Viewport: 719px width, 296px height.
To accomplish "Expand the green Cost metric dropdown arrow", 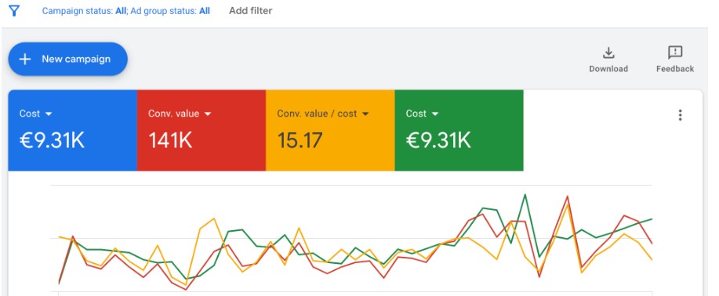I will click(434, 114).
